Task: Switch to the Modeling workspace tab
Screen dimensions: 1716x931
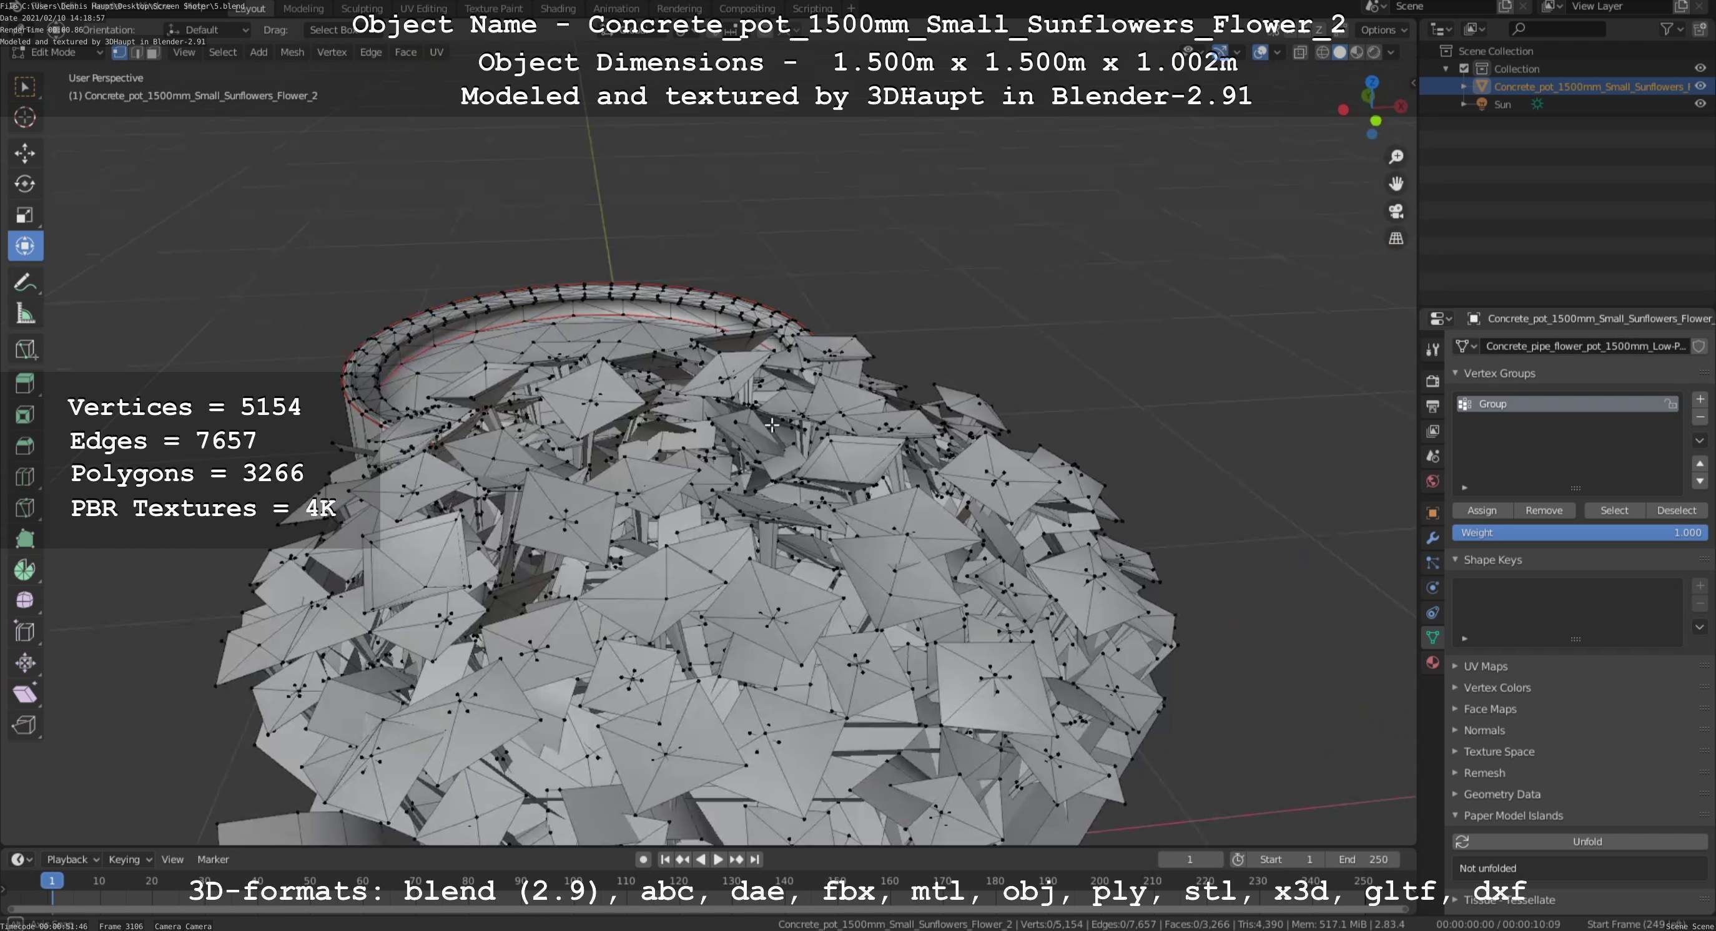Action: click(303, 9)
